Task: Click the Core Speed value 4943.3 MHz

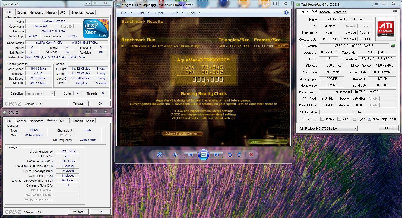Action: pyautogui.click(x=38, y=69)
